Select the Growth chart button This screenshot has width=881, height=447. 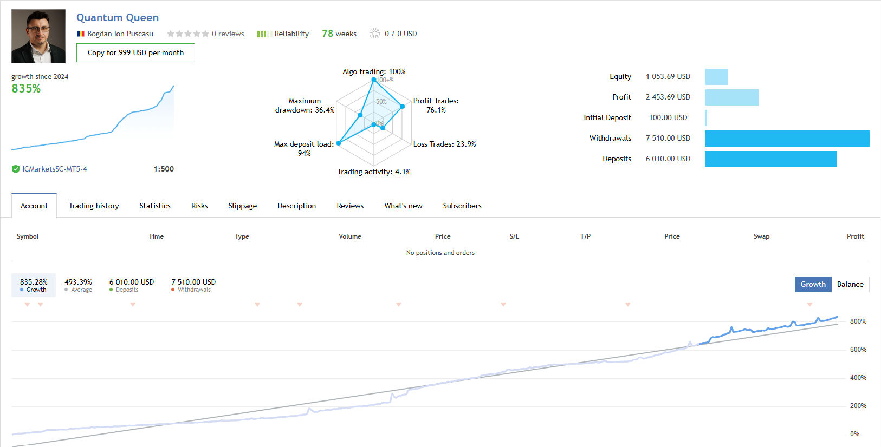[x=813, y=285]
